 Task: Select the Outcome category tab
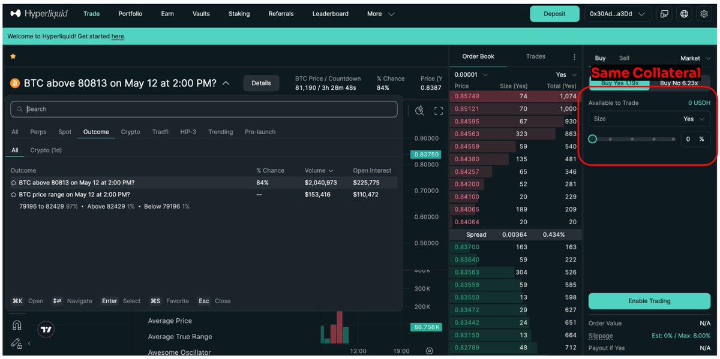coord(96,132)
